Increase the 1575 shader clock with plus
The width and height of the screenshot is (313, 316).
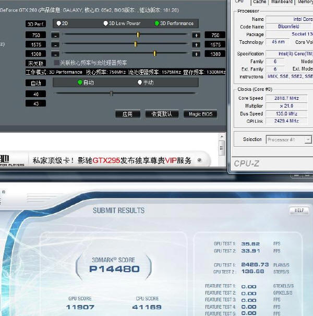[x=196, y=44]
